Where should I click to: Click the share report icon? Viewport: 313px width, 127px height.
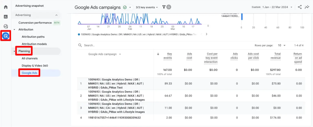(x=300, y=7)
